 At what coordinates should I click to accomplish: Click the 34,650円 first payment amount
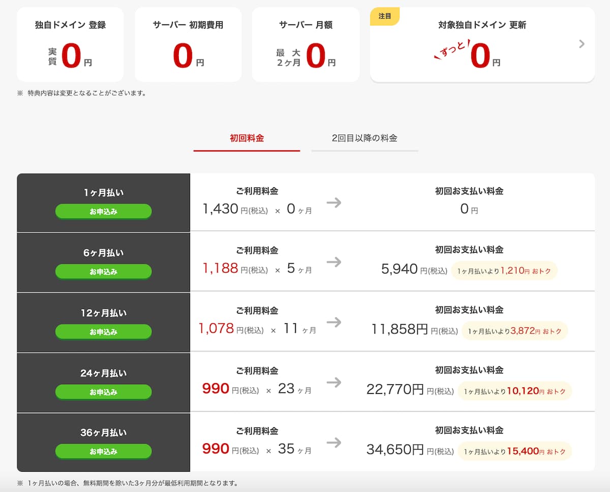point(410,450)
